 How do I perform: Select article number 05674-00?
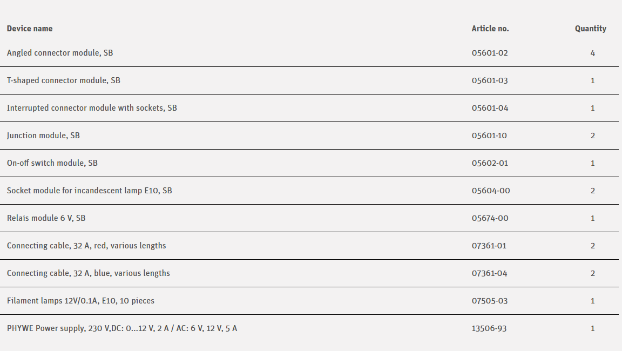tap(490, 218)
